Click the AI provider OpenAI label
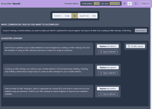 (11, 4)
